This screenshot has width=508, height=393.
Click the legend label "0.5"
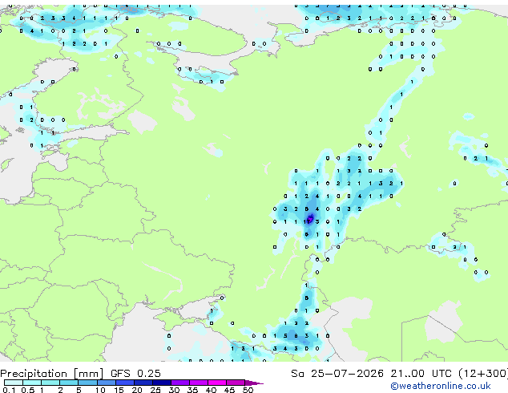[x=27, y=390]
